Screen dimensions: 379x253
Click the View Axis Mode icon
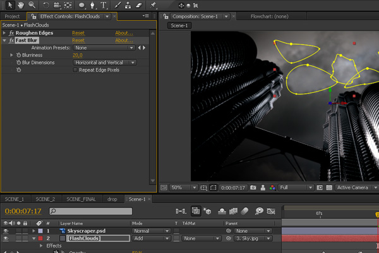(x=196, y=5)
